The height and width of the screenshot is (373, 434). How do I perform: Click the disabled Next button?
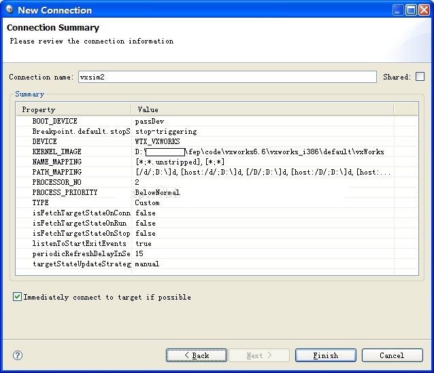pos(259,355)
